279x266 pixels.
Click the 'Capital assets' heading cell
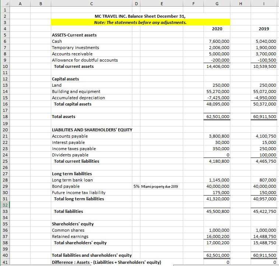[91, 79]
